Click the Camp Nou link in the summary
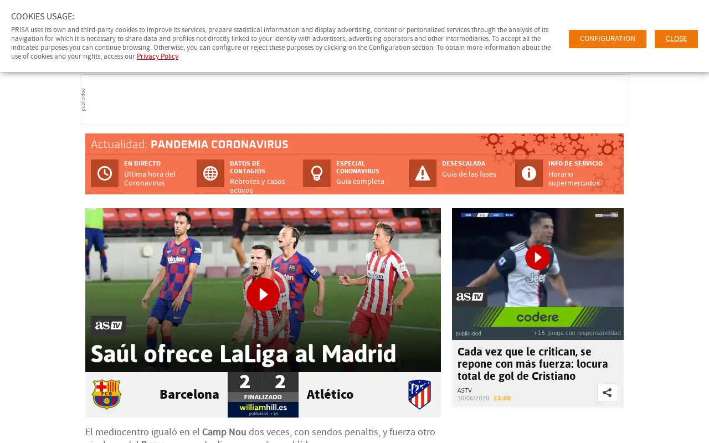 tap(224, 432)
